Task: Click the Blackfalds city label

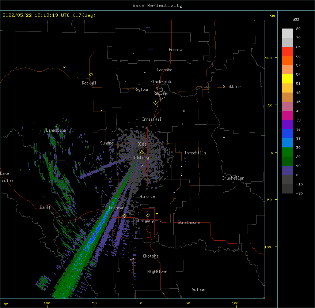Action: (161, 82)
